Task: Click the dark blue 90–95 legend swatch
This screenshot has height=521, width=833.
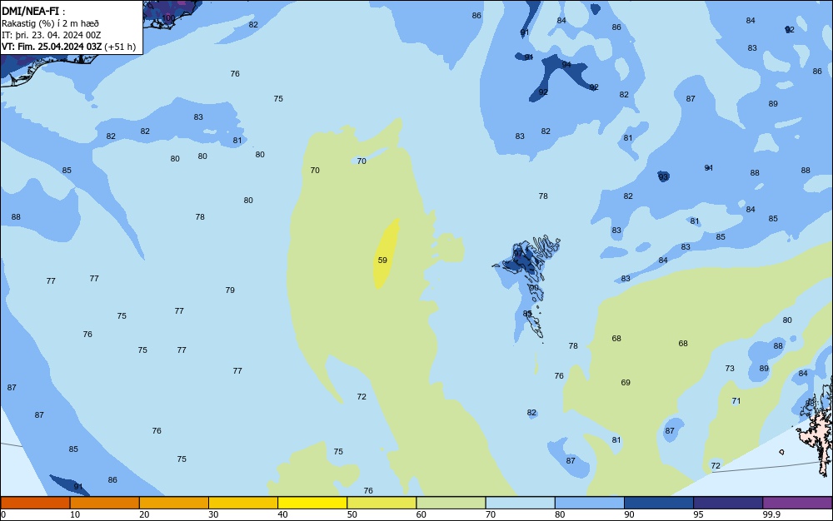Action: (x=659, y=503)
